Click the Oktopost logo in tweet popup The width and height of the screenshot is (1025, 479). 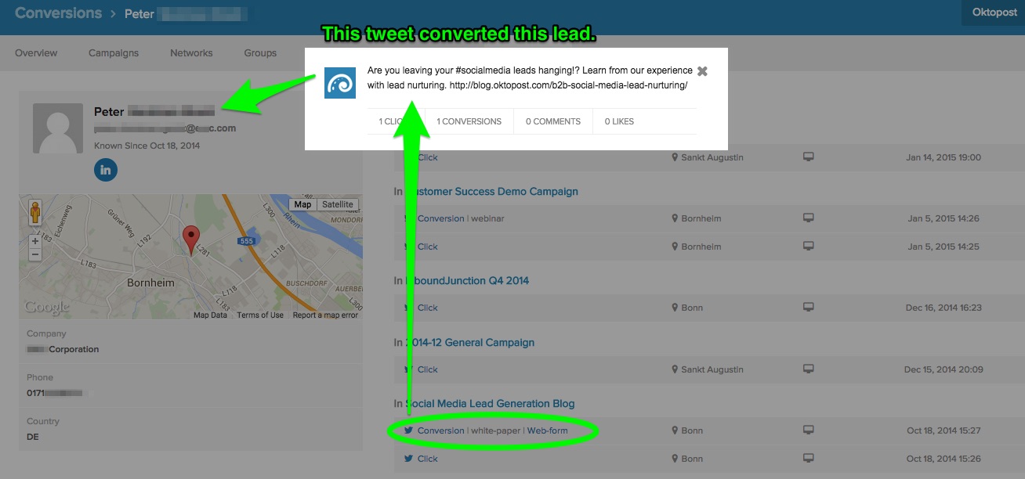tap(340, 83)
